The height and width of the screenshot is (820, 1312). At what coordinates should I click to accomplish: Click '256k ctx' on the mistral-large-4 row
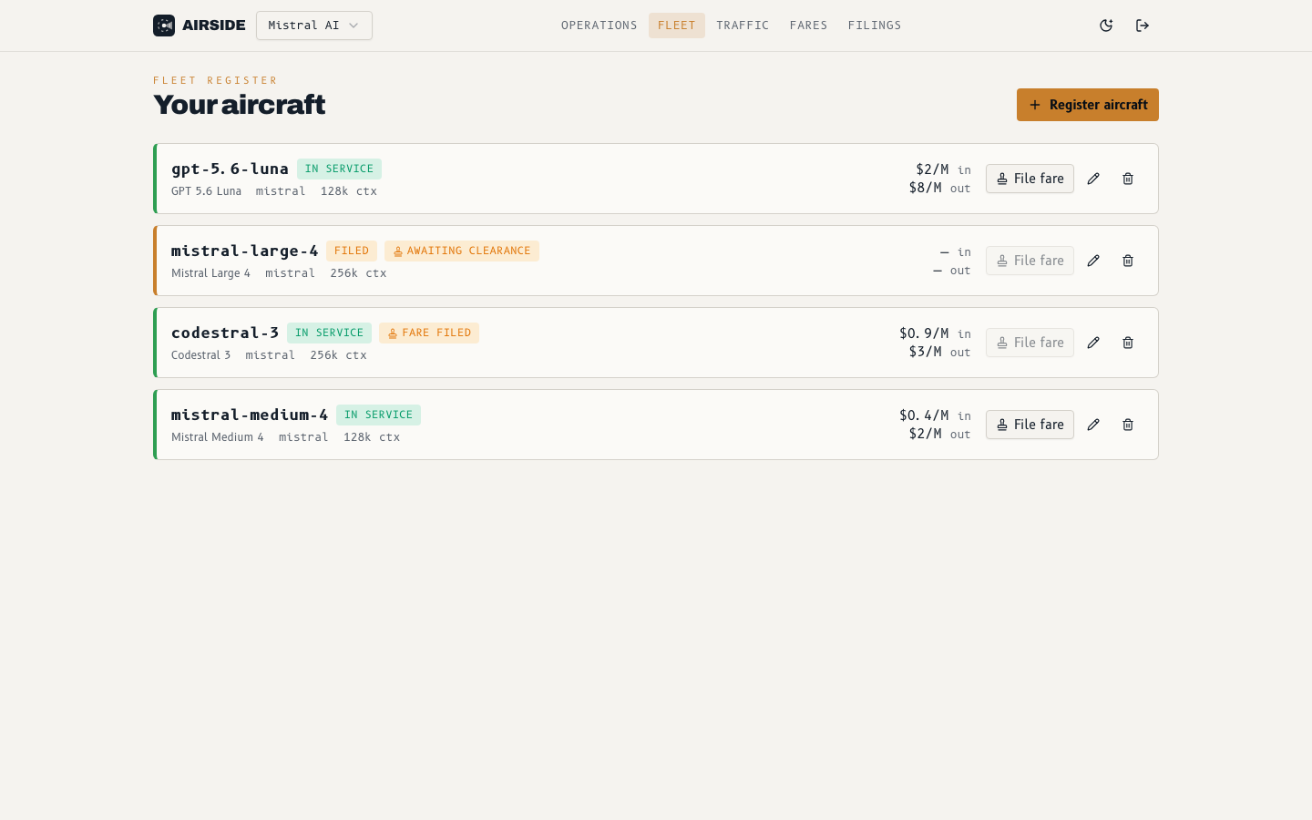(358, 273)
